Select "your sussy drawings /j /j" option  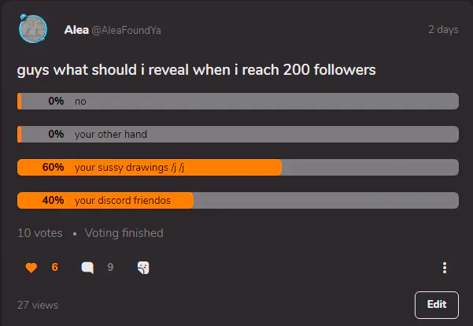click(x=238, y=167)
